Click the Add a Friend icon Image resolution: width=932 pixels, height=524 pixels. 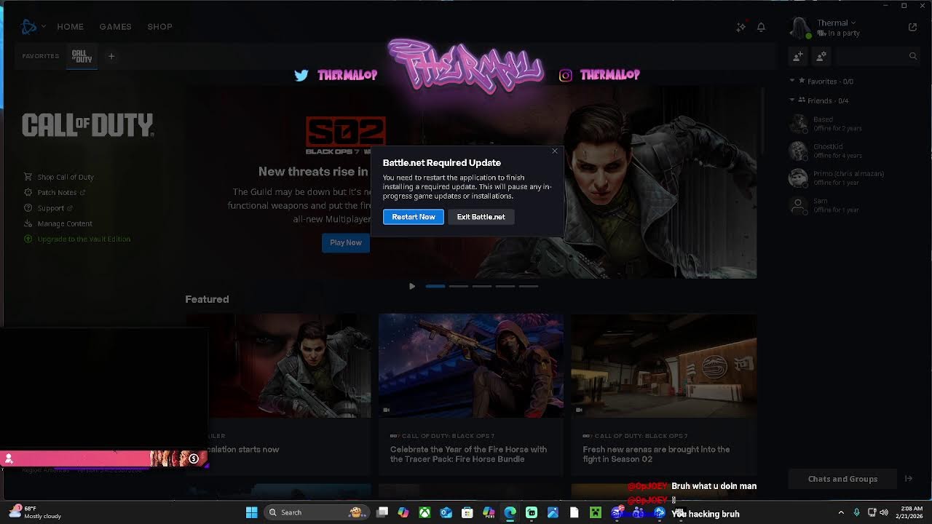[x=798, y=56]
